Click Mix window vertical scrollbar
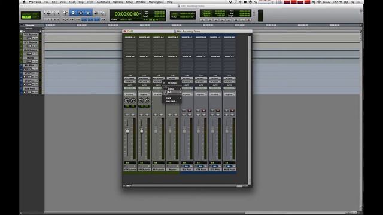Screen dimensions: 383x215 click(250, 110)
